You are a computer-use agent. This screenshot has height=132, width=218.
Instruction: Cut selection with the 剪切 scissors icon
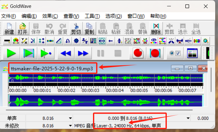76,28
